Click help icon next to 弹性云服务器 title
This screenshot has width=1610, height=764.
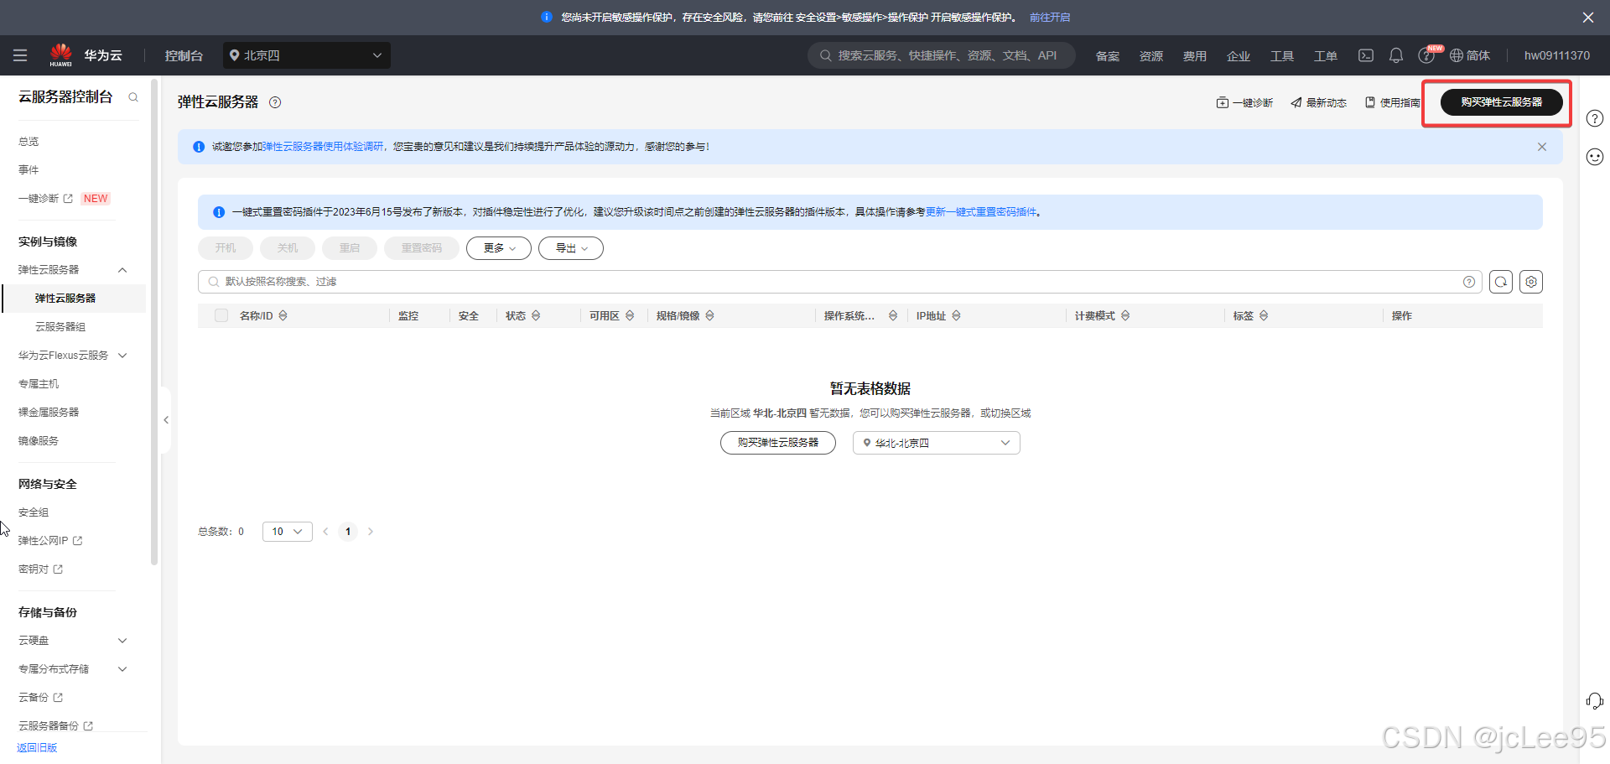[x=275, y=102]
